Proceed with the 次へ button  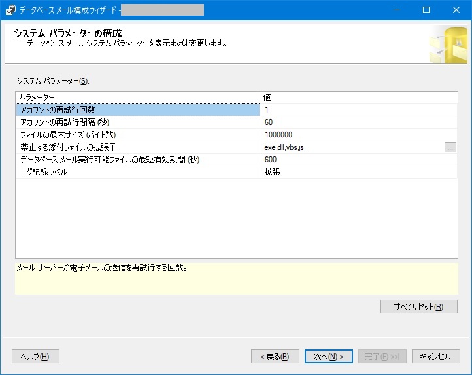coord(328,356)
